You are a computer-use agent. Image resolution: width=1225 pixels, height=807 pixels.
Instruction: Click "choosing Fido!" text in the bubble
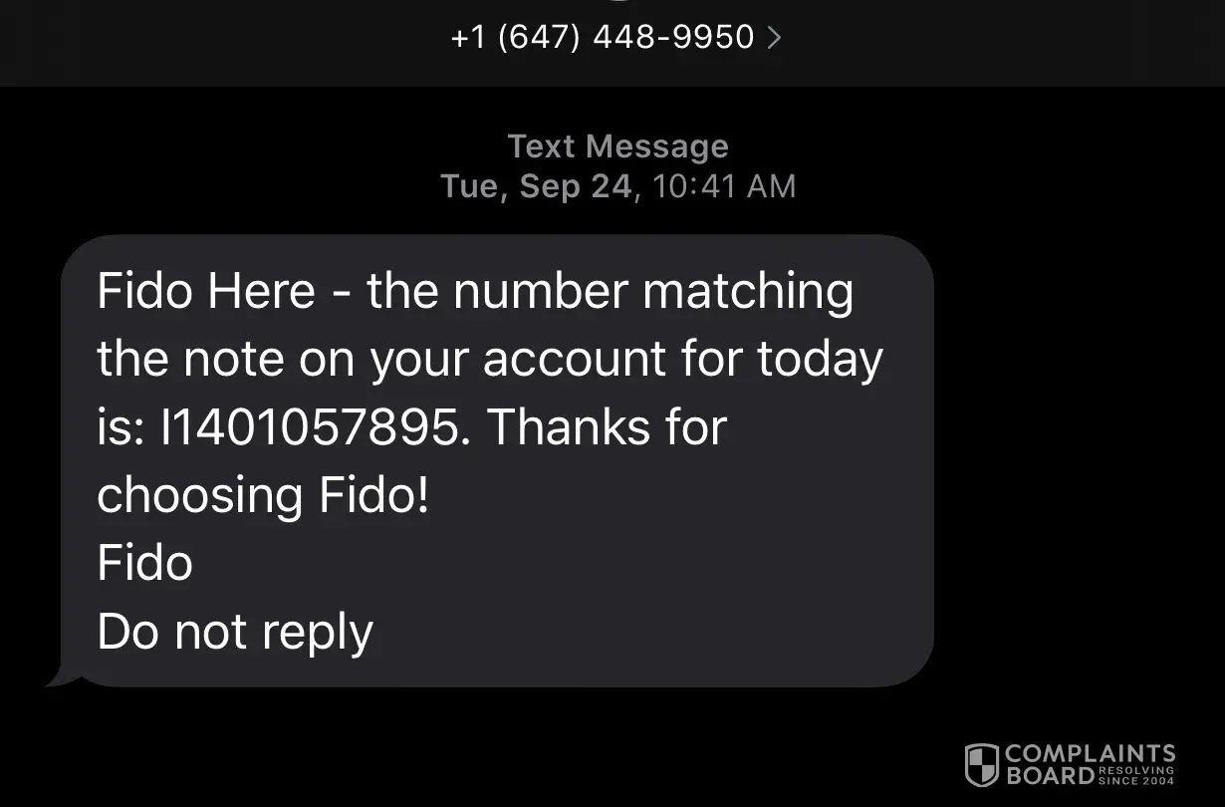pyautogui.click(x=263, y=495)
